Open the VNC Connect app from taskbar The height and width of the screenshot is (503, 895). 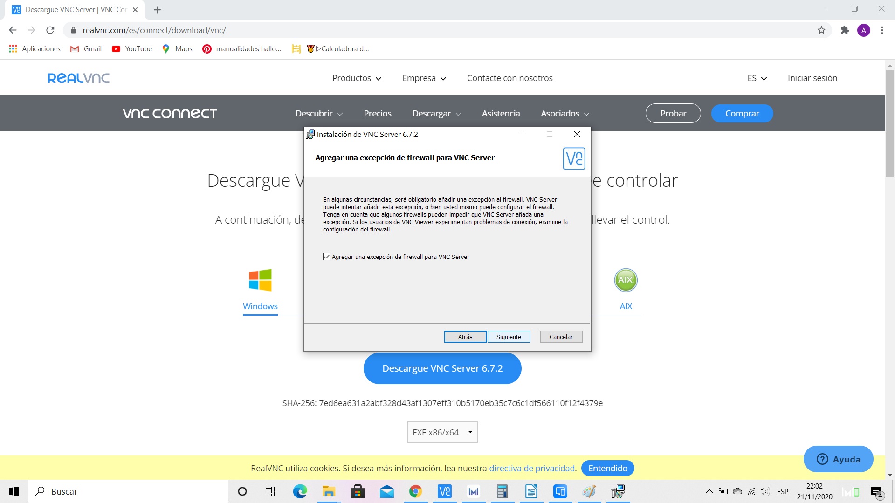444,491
